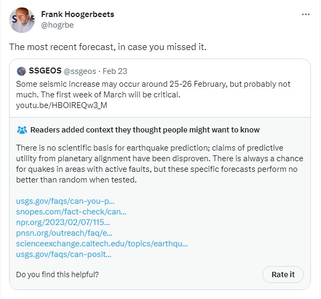Open the snopes.com fact-check link
Image resolution: width=321 pixels, height=299 pixels.
[x=71, y=212]
